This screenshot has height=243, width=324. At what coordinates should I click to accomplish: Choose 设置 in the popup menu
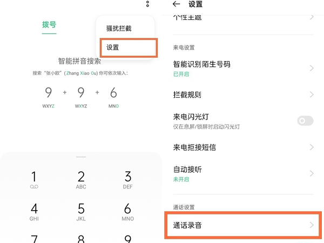pyautogui.click(x=129, y=48)
